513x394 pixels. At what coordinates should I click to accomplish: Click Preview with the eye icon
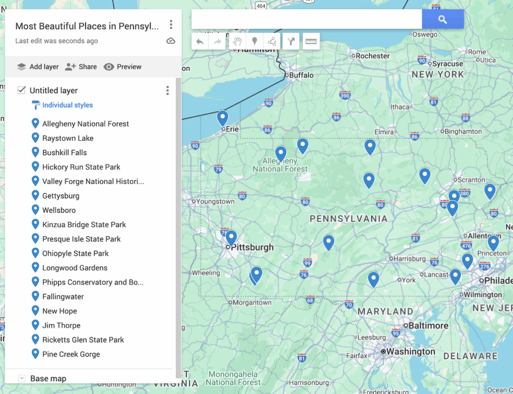[123, 67]
